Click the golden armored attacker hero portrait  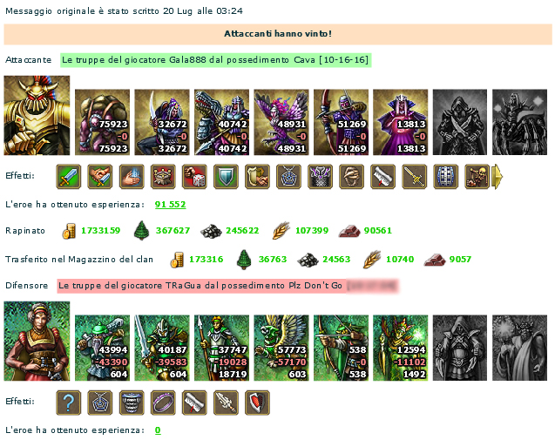pyautogui.click(x=37, y=115)
